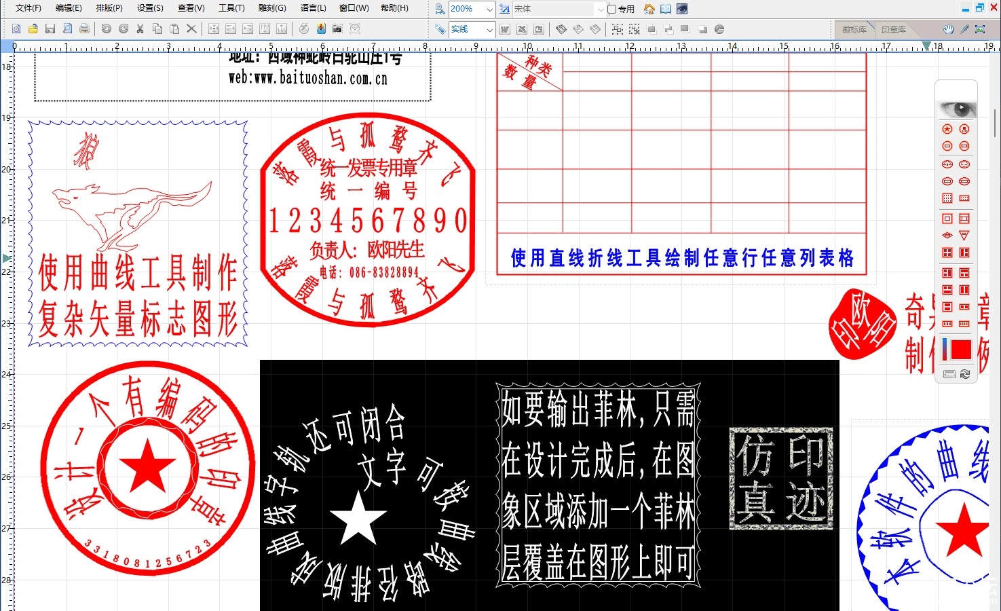Click the camera capture icon

coord(337,29)
